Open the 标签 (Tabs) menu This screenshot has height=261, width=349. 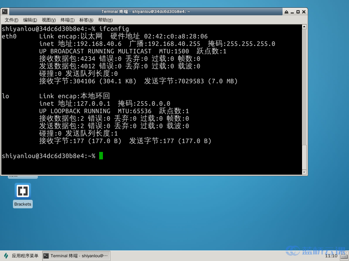point(86,20)
